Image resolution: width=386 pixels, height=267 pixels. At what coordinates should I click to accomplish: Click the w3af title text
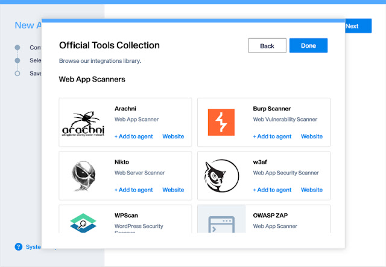pyautogui.click(x=260, y=162)
